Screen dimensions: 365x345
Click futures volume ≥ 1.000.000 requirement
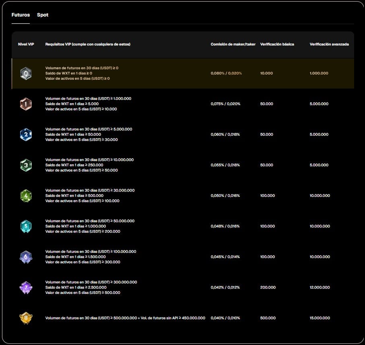pyautogui.click(x=88, y=99)
